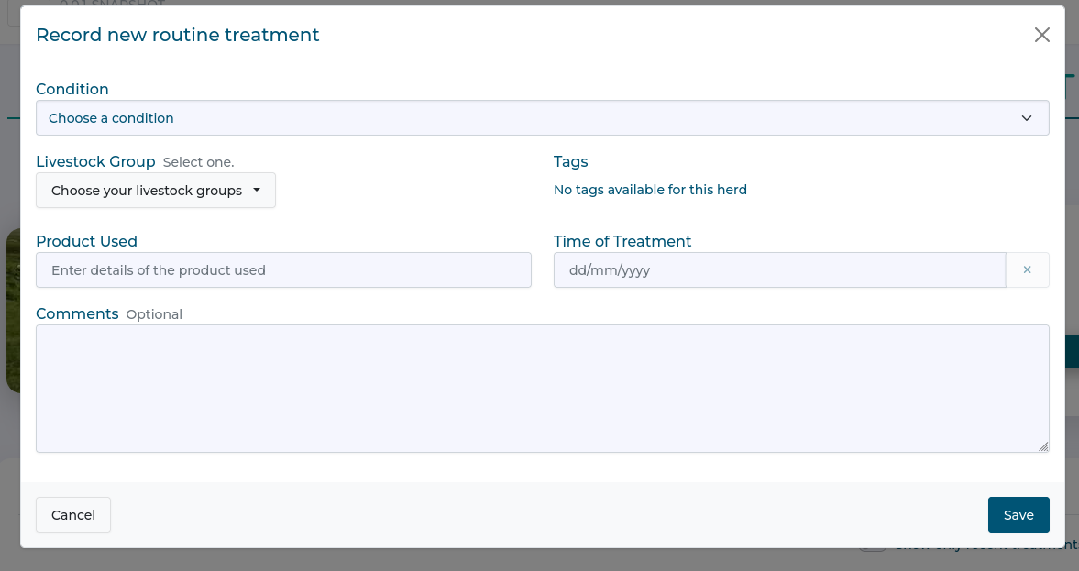Click the Time of Treatment label
Image resolution: width=1079 pixels, height=571 pixels.
coord(622,241)
